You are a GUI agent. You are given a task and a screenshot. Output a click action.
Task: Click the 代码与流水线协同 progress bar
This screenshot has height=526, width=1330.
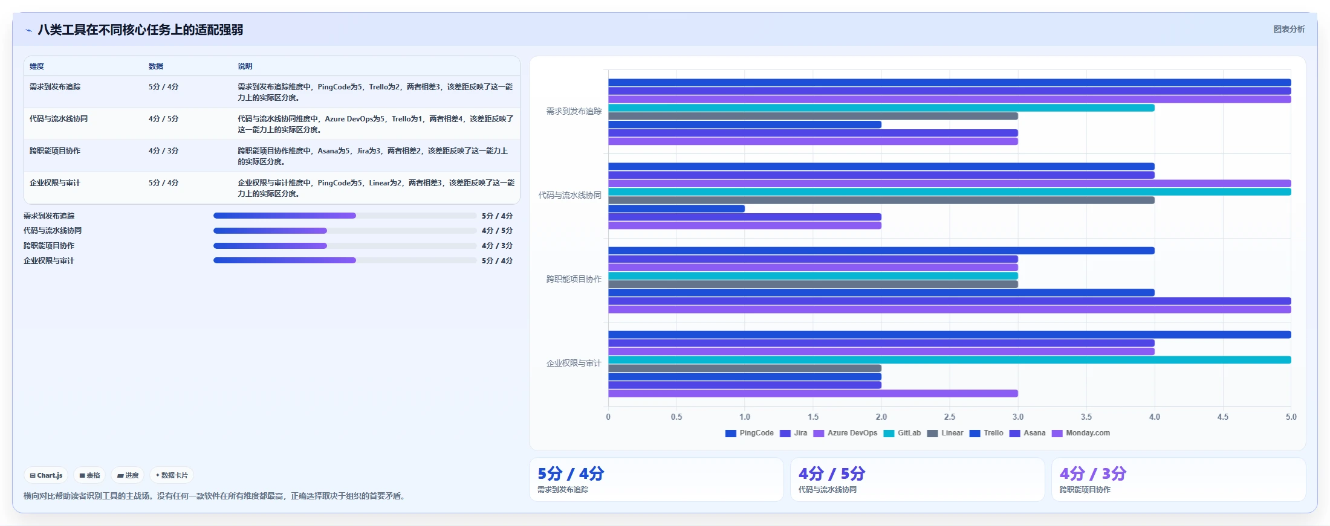(345, 231)
